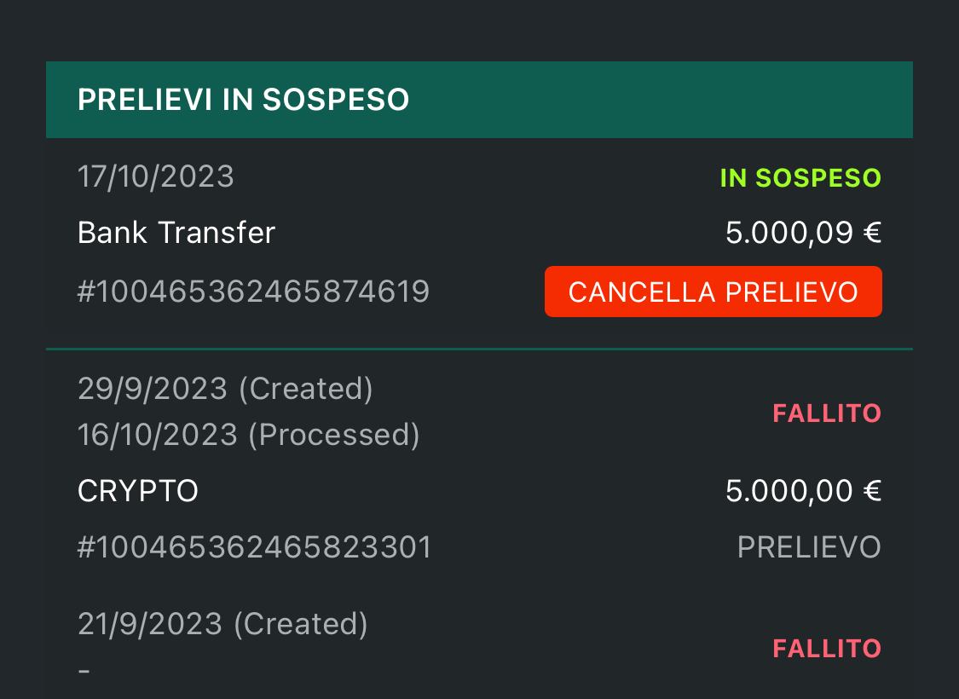Select the PRELIEVI IN SOSPESO header
The height and width of the screenshot is (699, 959).
(x=243, y=100)
